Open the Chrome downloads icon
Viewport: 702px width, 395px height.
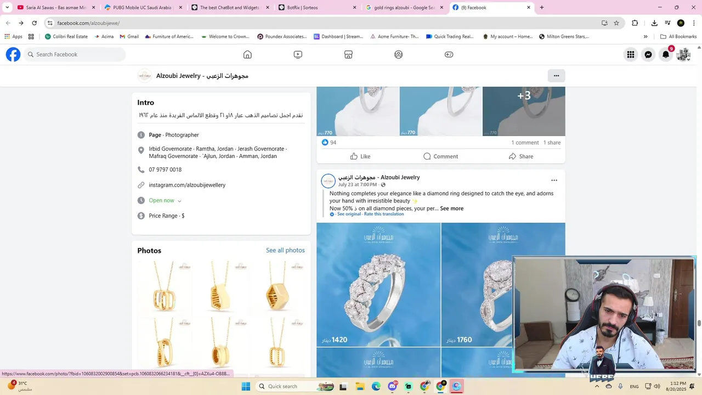click(x=654, y=23)
